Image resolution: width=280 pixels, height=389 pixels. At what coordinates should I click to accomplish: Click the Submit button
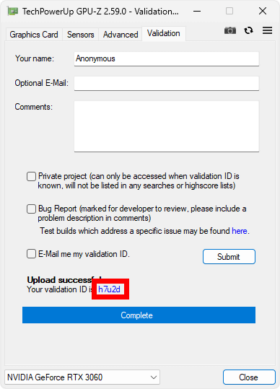229,256
